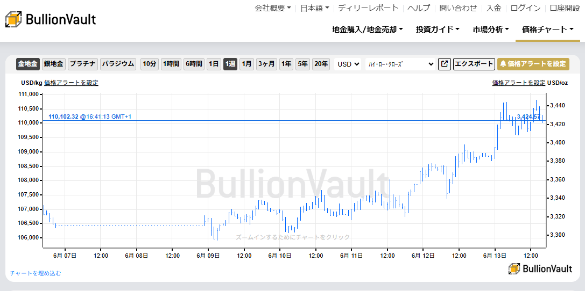This screenshot has height=291, width=585.
Task: Open ヘルプ link
Action: (419, 8)
